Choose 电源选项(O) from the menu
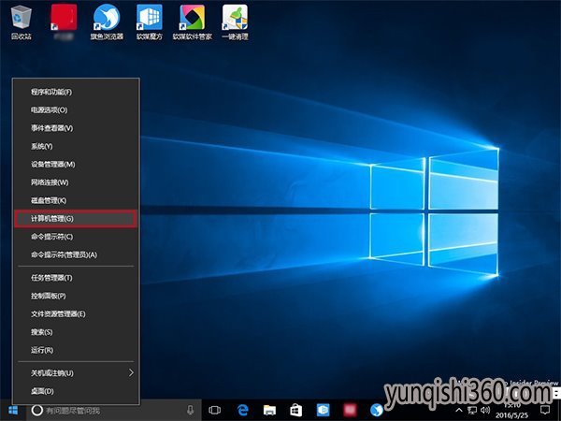 [x=76, y=109]
